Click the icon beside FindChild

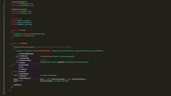pyautogui.click(x=19, y=69)
